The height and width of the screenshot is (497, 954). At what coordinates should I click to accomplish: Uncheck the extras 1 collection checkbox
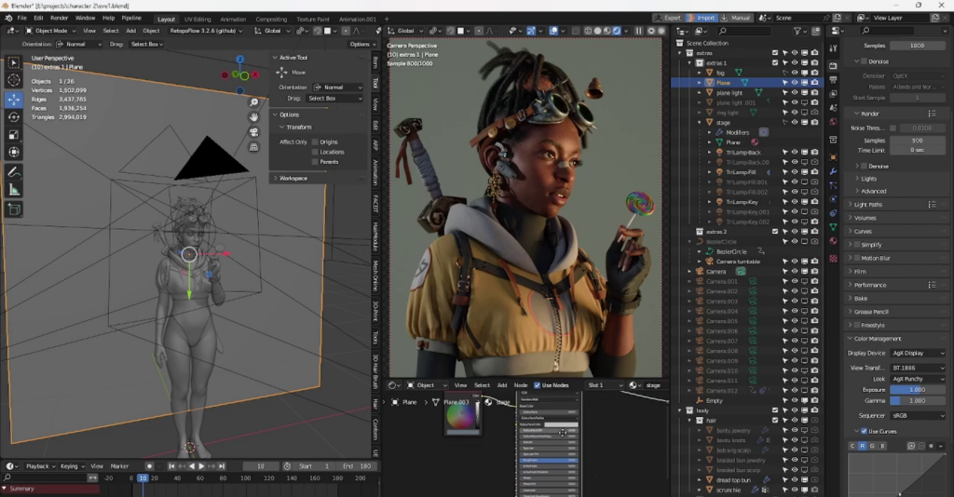pyautogui.click(x=775, y=62)
